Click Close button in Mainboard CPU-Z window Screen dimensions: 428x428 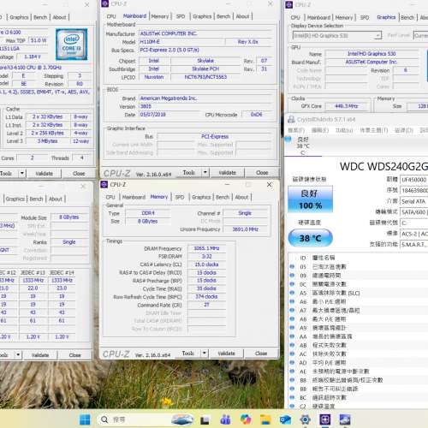262,173
